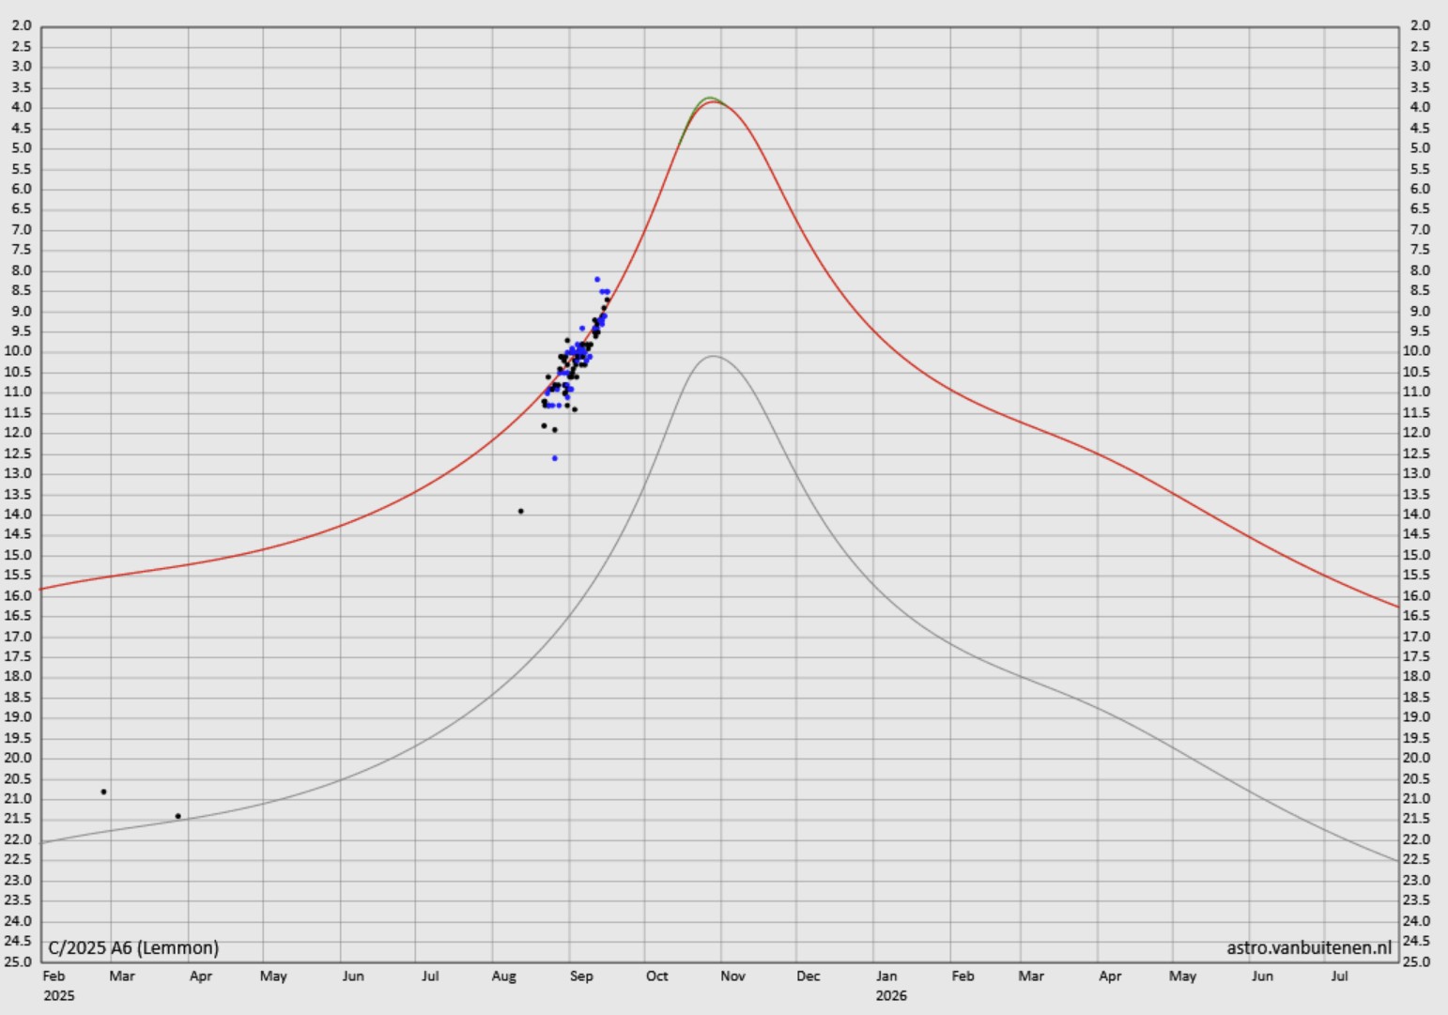Click the peak of the gray curve
This screenshot has height=1015, width=1448.
[x=714, y=356]
